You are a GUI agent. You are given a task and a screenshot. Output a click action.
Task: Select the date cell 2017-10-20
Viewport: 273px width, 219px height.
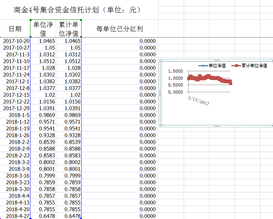tap(16, 41)
